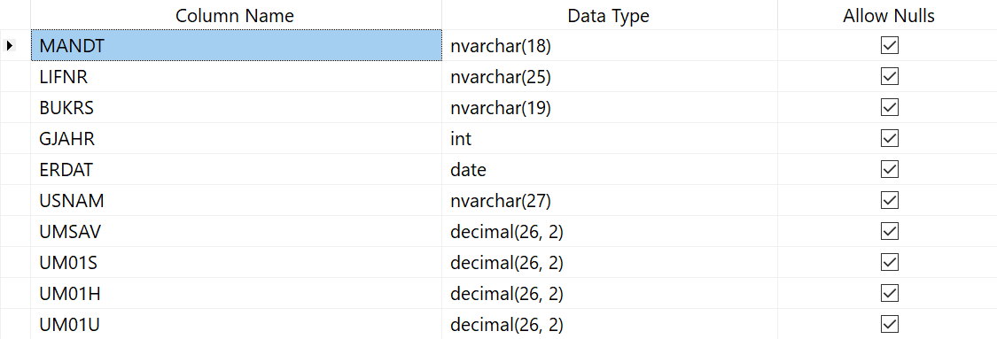
Task: Select row header beside BUKRS
Action: coord(15,108)
